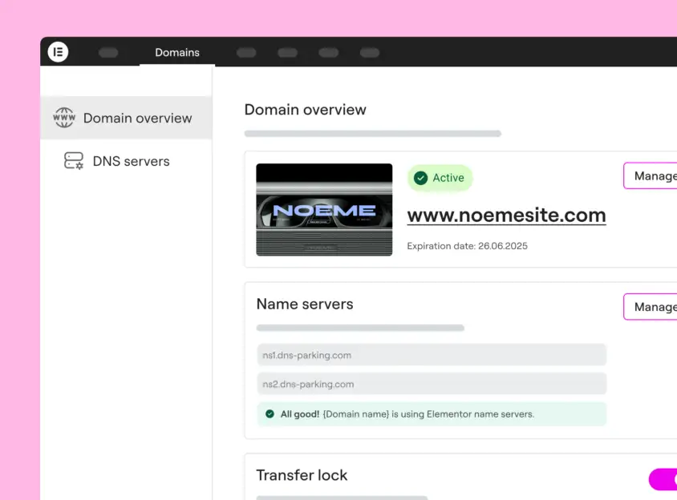The height and width of the screenshot is (500, 677).
Task: Open the last placeholder tab in top bar
Action: tap(370, 53)
